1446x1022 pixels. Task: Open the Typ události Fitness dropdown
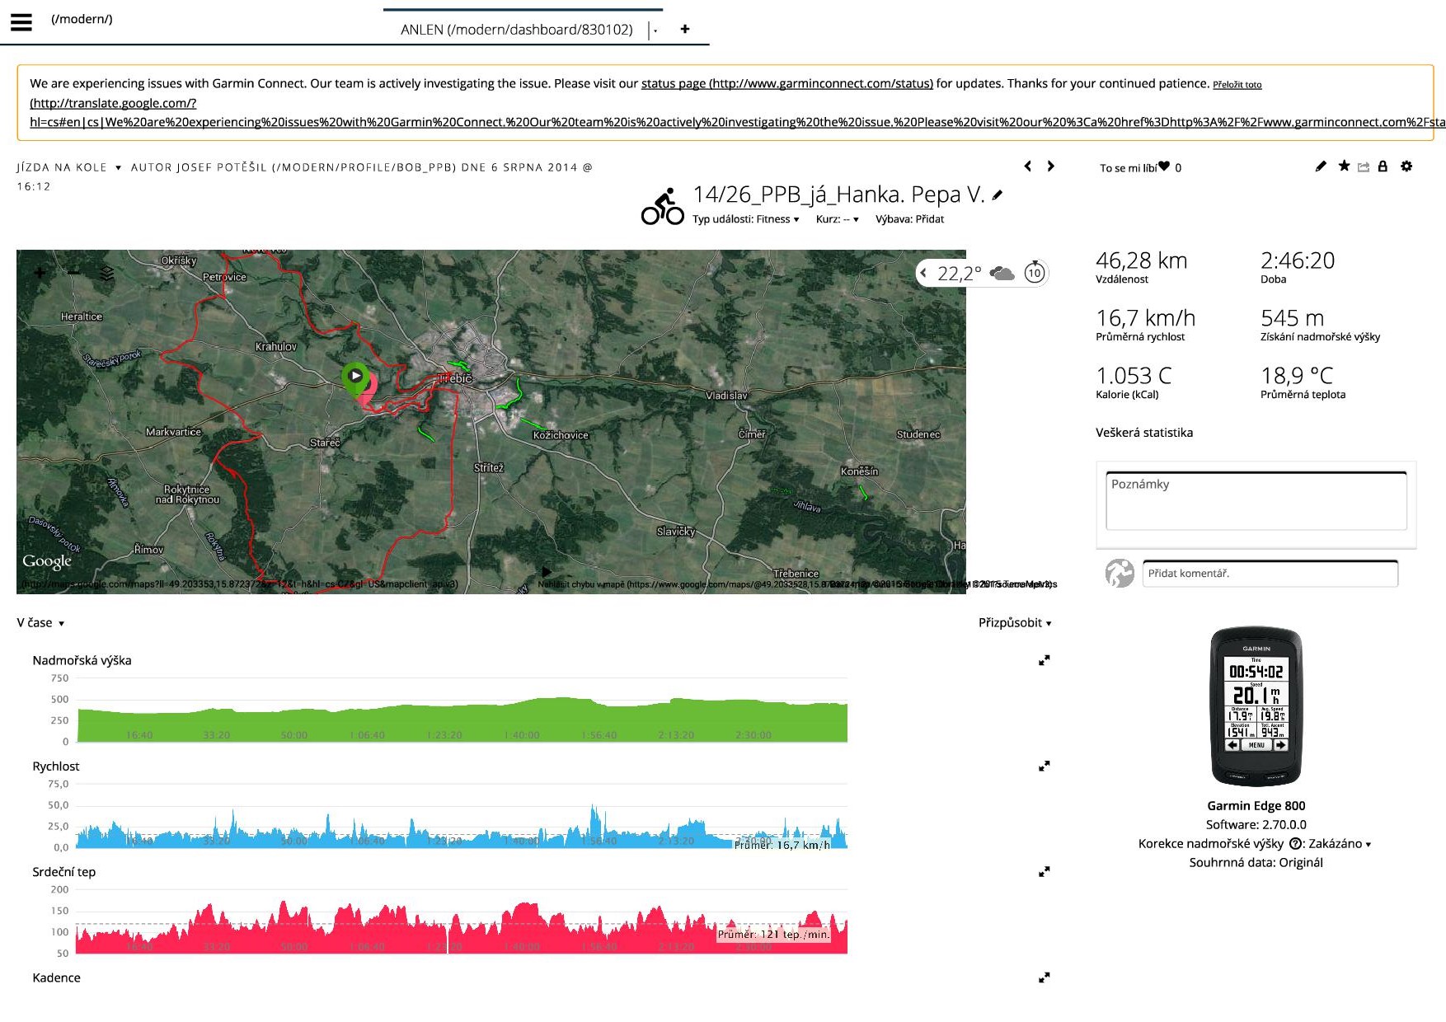pyautogui.click(x=745, y=219)
